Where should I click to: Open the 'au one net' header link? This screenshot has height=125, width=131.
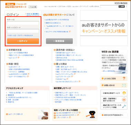[x=52, y=7]
